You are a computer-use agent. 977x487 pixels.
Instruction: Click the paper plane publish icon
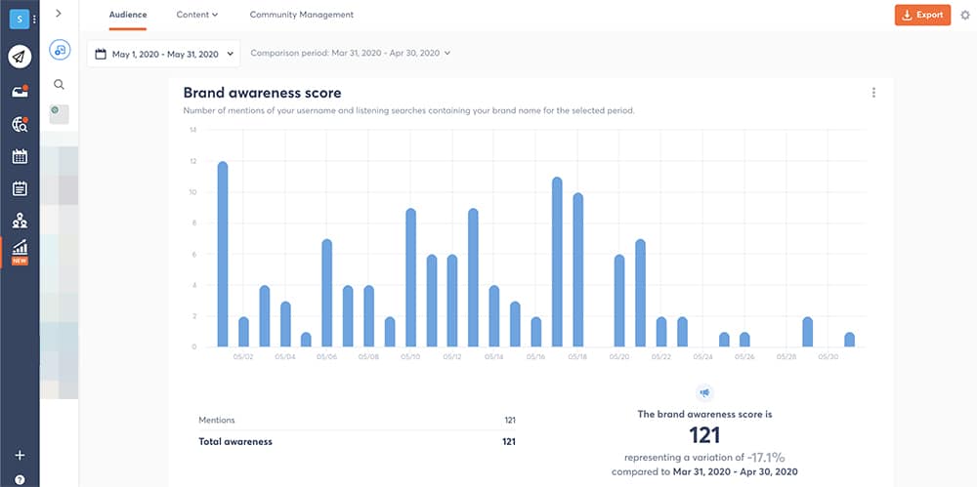click(x=20, y=57)
